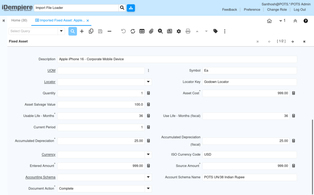Click the Feedback link
The width and height of the screenshot is (314, 195).
(x=229, y=10)
